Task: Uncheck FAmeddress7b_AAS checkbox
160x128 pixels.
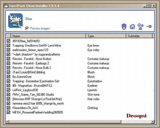Action: coord(8,108)
